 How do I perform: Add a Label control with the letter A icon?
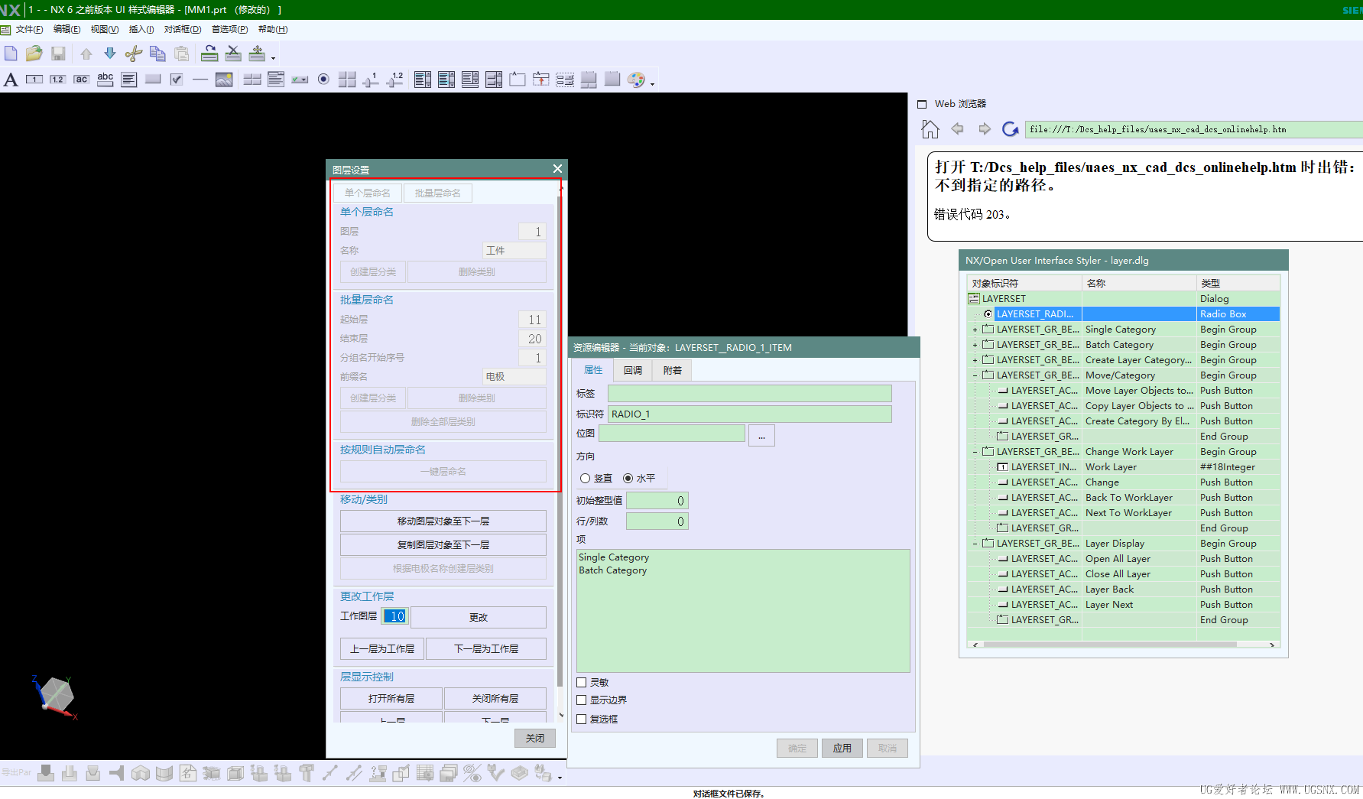[x=11, y=80]
